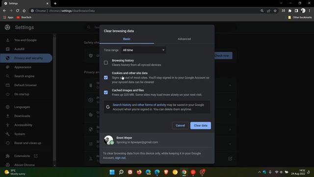
Task: Open the Apps bookmark shortcut
Action: click(8, 18)
